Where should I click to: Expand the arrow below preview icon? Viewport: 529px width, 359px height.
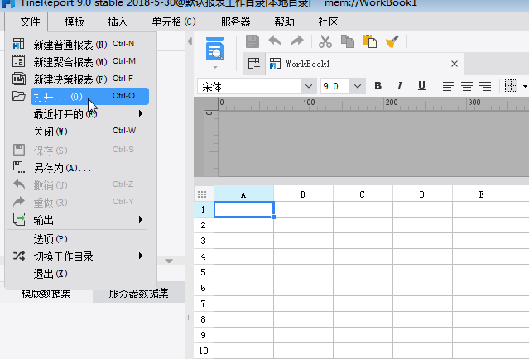tap(215, 67)
